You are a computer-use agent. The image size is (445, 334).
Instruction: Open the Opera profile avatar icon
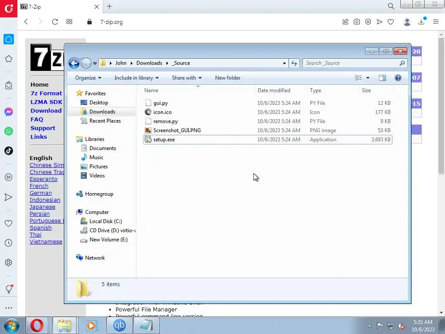click(x=407, y=22)
